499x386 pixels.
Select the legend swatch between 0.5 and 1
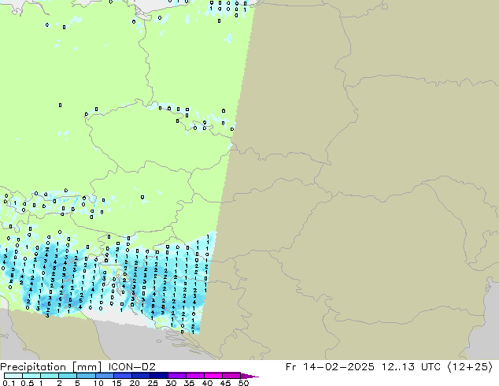pos(31,376)
